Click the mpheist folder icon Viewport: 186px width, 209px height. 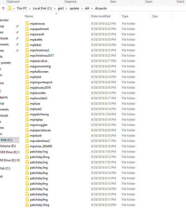pyautogui.click(x=27, y=77)
